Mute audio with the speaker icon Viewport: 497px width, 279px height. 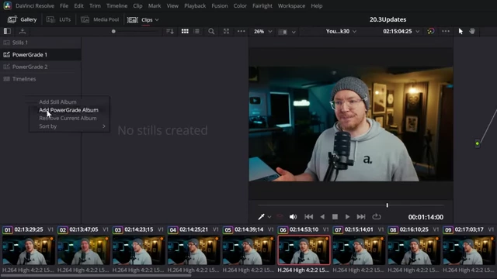(x=293, y=217)
